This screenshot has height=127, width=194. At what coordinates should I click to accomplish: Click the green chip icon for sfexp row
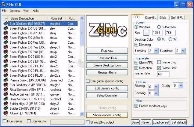pyautogui.click(x=6, y=42)
